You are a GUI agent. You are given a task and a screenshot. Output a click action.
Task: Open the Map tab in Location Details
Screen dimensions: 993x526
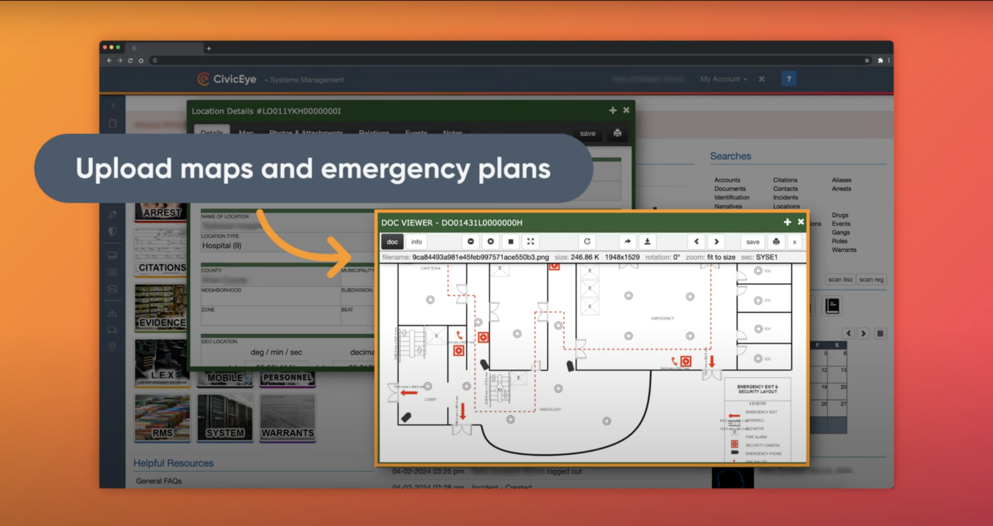pos(246,133)
